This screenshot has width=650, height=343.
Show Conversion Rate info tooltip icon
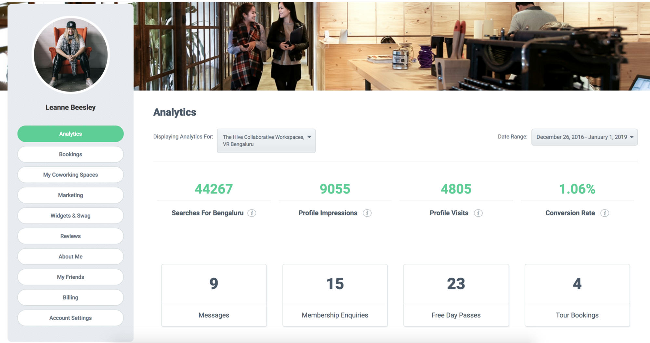tap(604, 213)
